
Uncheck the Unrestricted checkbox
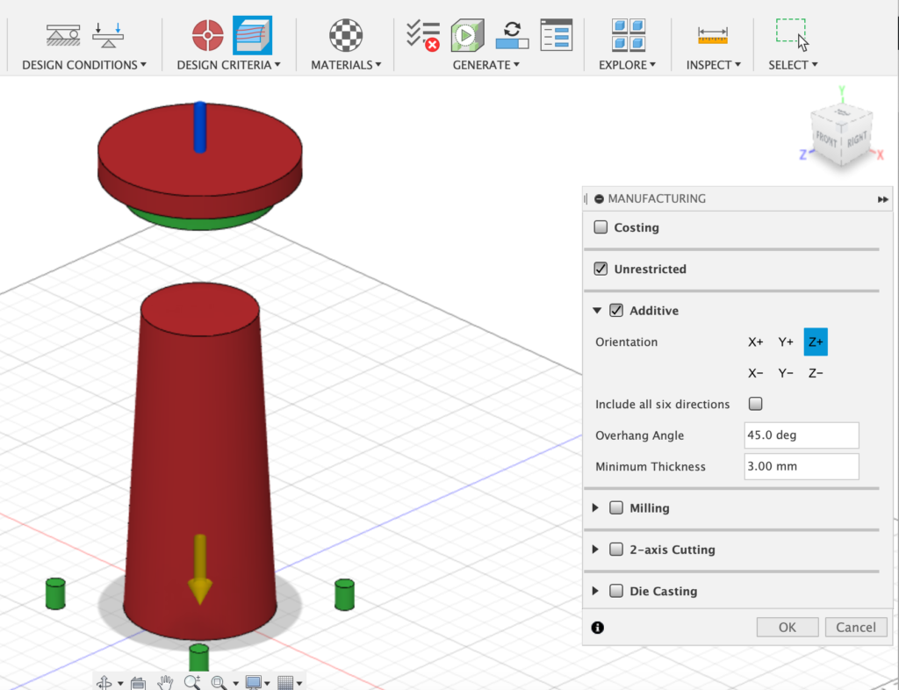coord(601,269)
